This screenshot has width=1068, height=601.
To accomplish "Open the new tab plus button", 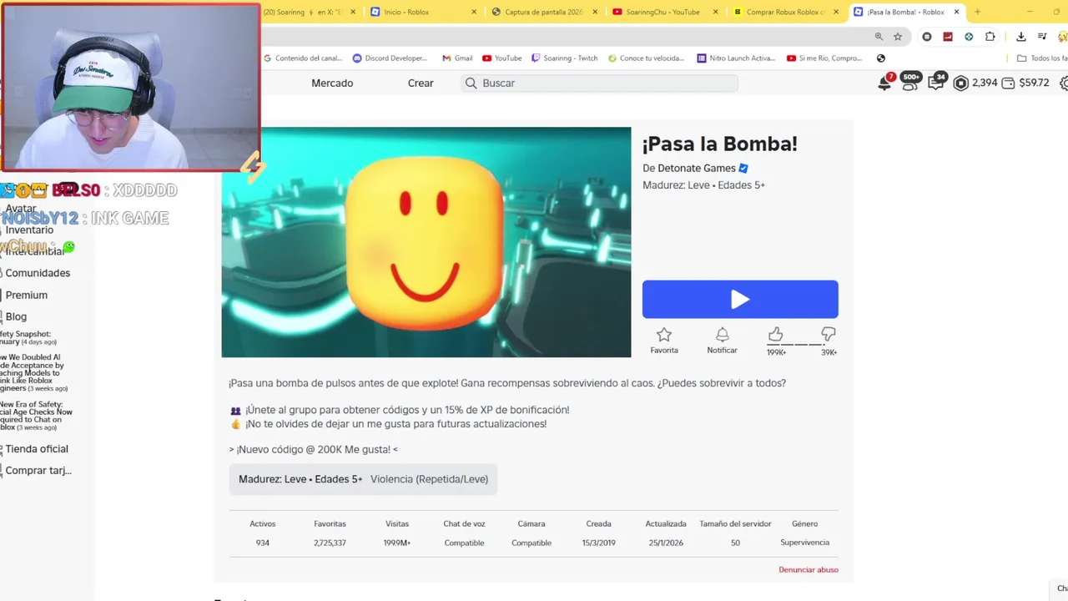I will click(x=977, y=12).
